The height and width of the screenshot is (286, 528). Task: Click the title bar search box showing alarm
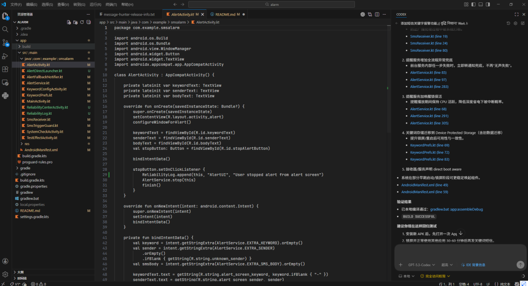pos(271,4)
